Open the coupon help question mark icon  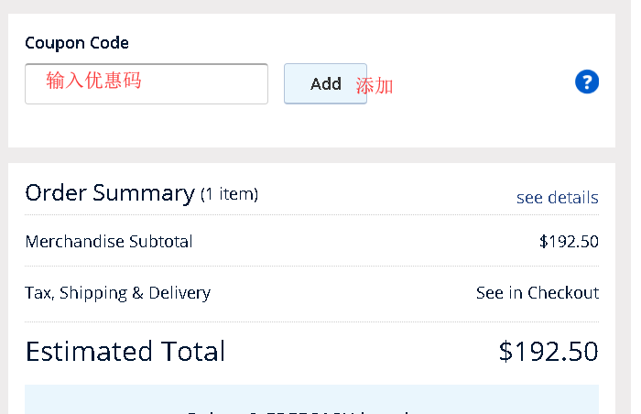pos(586,82)
